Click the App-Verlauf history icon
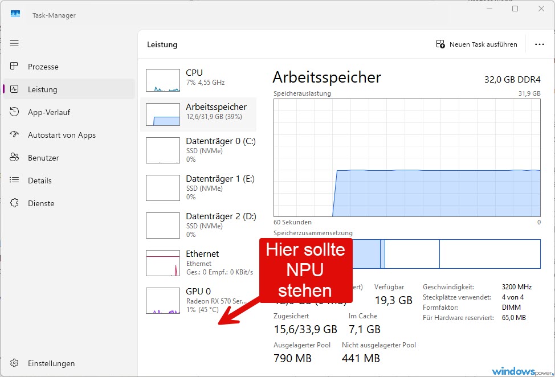 click(14, 112)
